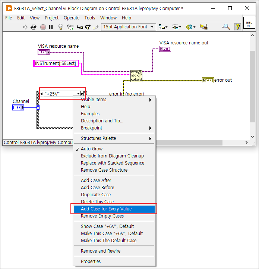Open the Window menu
The height and width of the screenshot is (269, 259).
[x=108, y=18]
